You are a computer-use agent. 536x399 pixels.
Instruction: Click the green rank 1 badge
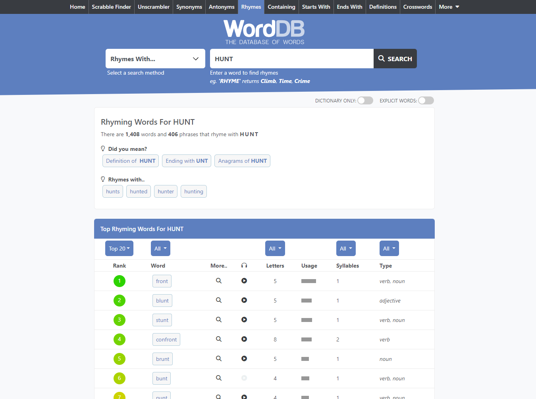[120, 281]
